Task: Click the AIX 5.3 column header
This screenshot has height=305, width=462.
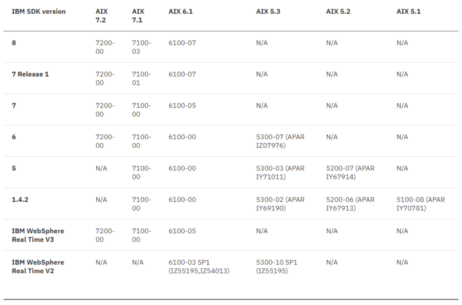Action: (x=268, y=11)
